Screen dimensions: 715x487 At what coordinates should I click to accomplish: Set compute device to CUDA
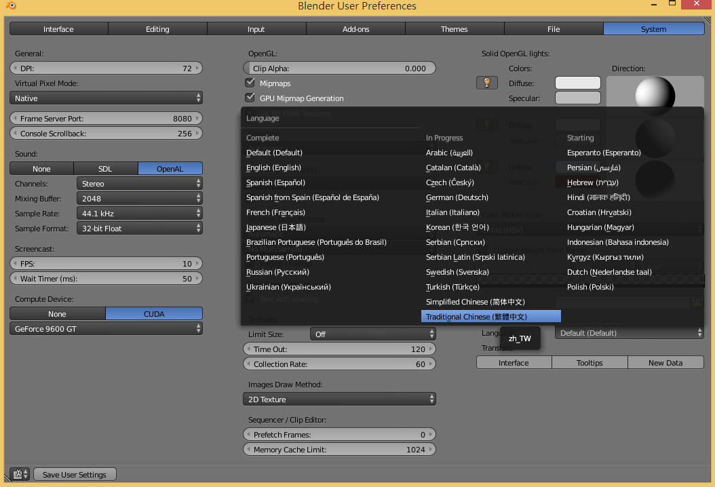(154, 314)
